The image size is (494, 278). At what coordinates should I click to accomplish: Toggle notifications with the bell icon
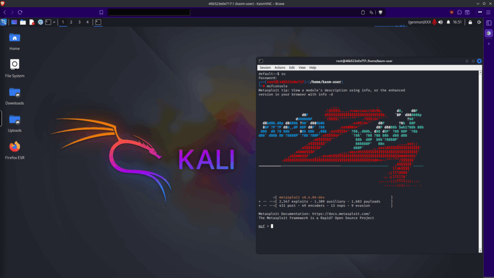pyautogui.click(x=449, y=22)
